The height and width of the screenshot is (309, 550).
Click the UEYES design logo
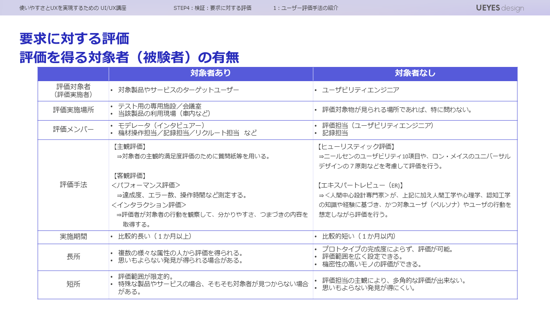(500, 8)
